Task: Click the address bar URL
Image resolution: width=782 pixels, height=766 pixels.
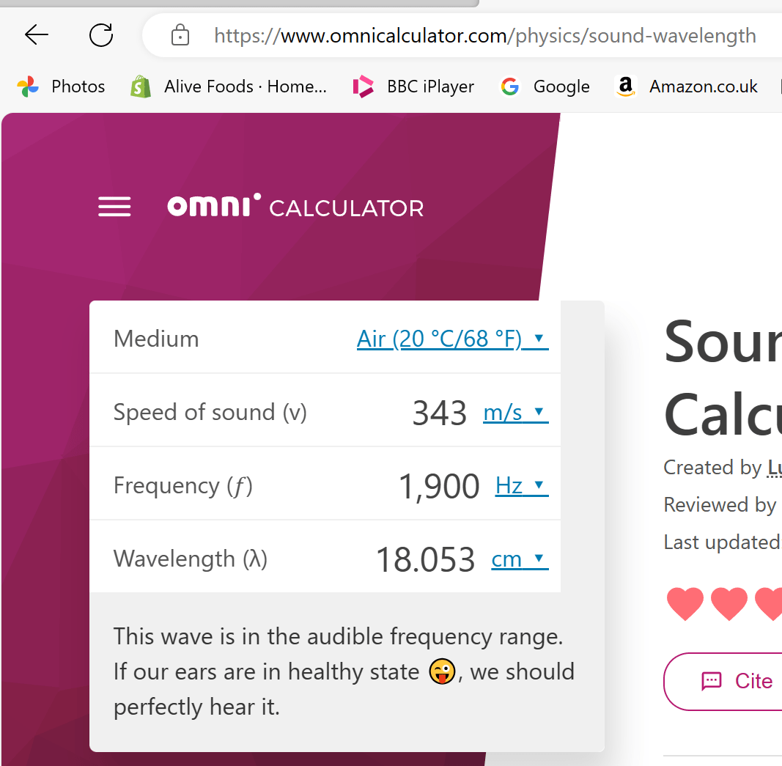Action: coord(484,36)
